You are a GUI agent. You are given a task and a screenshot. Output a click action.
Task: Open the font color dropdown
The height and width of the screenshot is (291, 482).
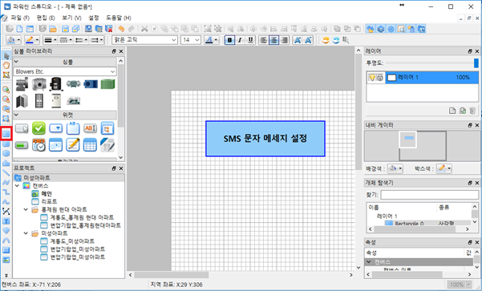[216, 40]
